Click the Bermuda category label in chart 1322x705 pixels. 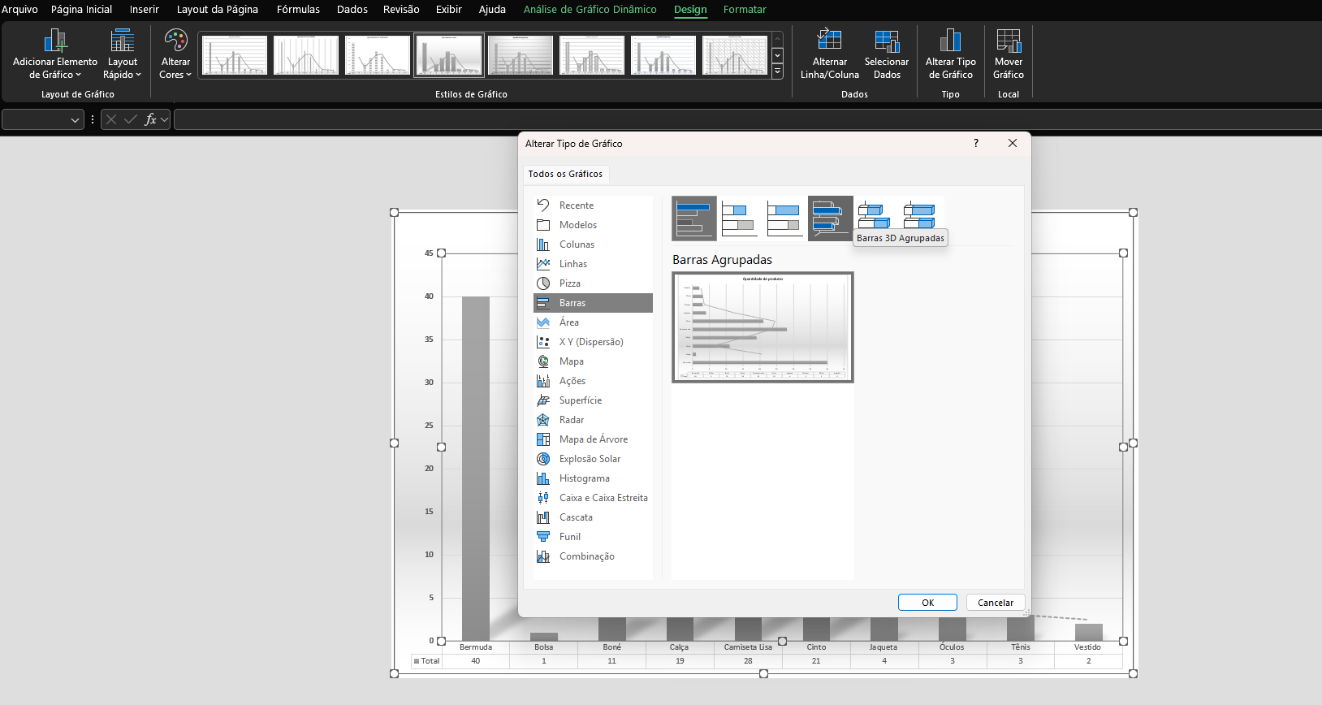click(x=476, y=647)
